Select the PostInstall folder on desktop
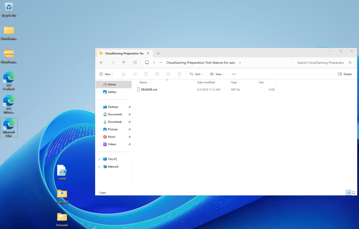The image size is (359, 229). (62, 196)
